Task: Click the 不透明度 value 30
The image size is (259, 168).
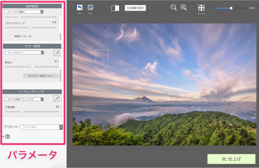Action: (x=57, y=107)
